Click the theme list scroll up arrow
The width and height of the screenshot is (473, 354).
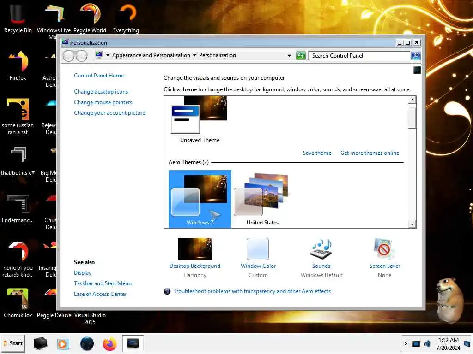(412, 100)
